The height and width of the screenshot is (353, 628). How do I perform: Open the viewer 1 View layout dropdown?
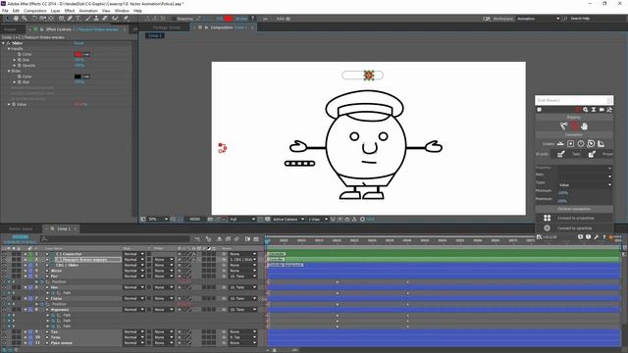click(x=318, y=220)
